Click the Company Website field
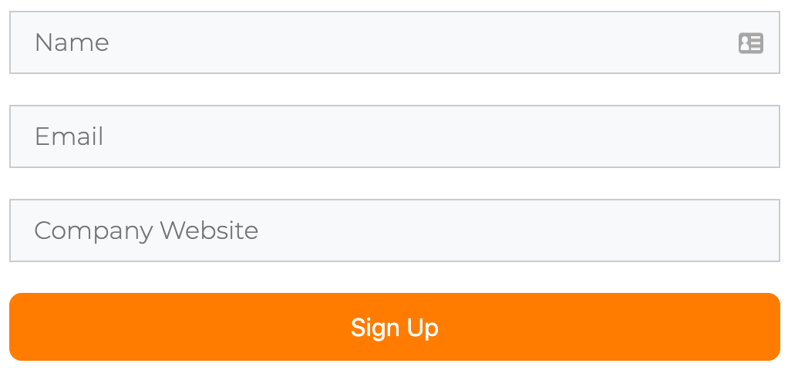The height and width of the screenshot is (370, 788). (x=395, y=230)
